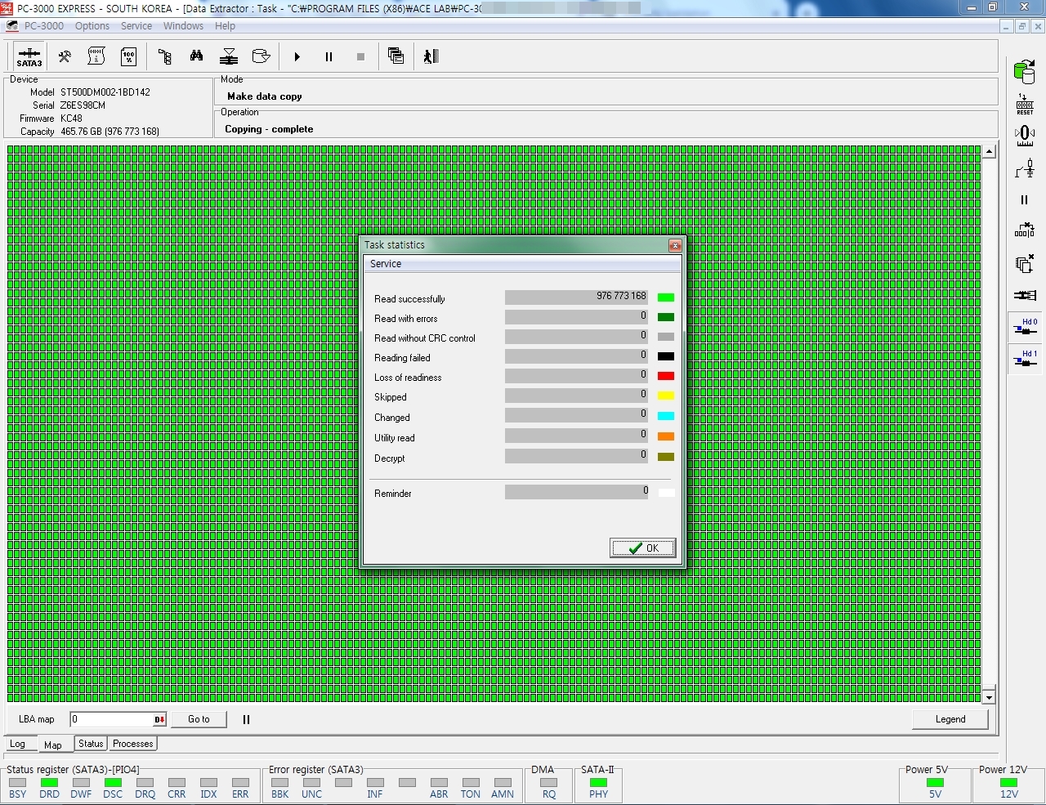Open the Windows menu
This screenshot has height=805, width=1046.
pyautogui.click(x=183, y=26)
